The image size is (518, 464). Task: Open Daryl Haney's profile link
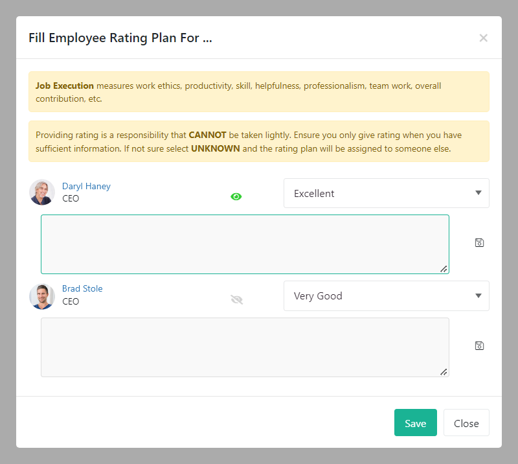(x=86, y=187)
